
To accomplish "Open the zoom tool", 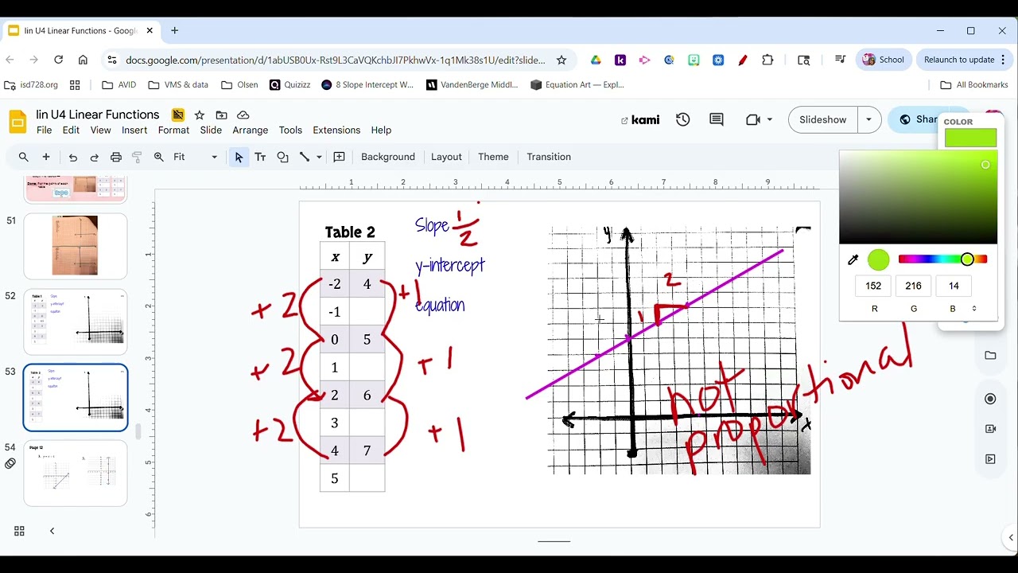I will coord(159,157).
